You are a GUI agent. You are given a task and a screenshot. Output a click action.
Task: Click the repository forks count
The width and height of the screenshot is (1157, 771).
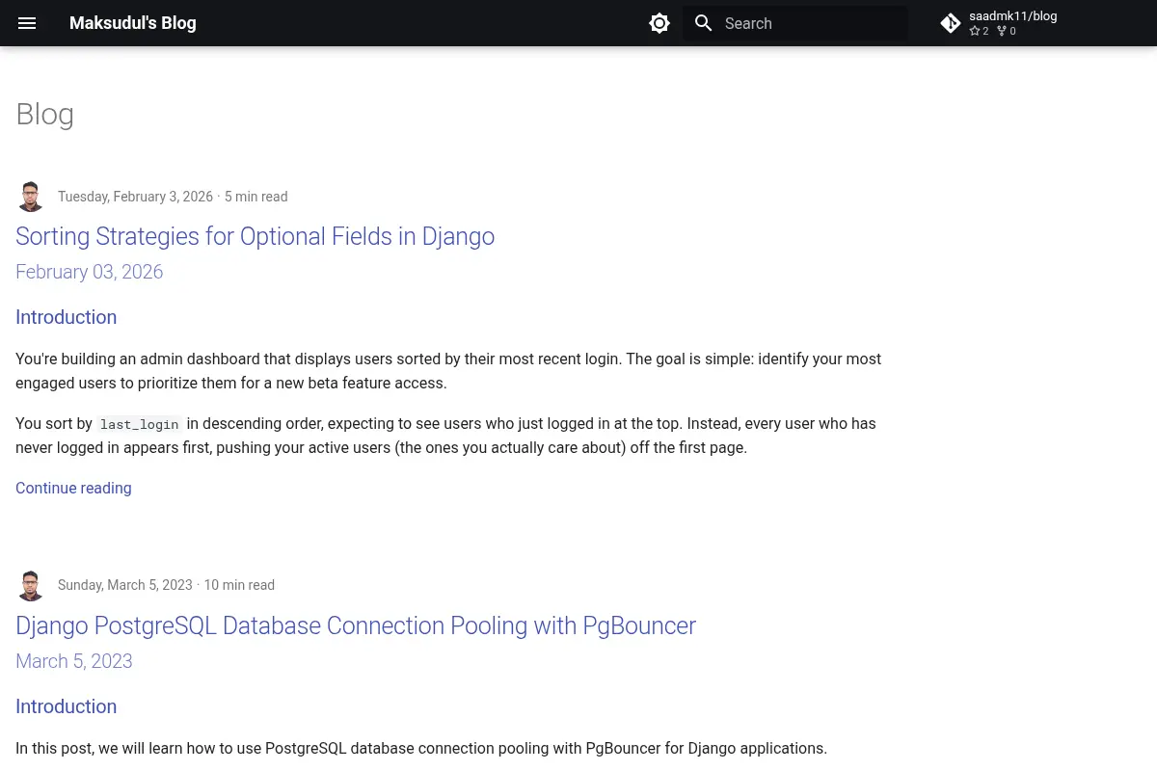pos(1007,31)
